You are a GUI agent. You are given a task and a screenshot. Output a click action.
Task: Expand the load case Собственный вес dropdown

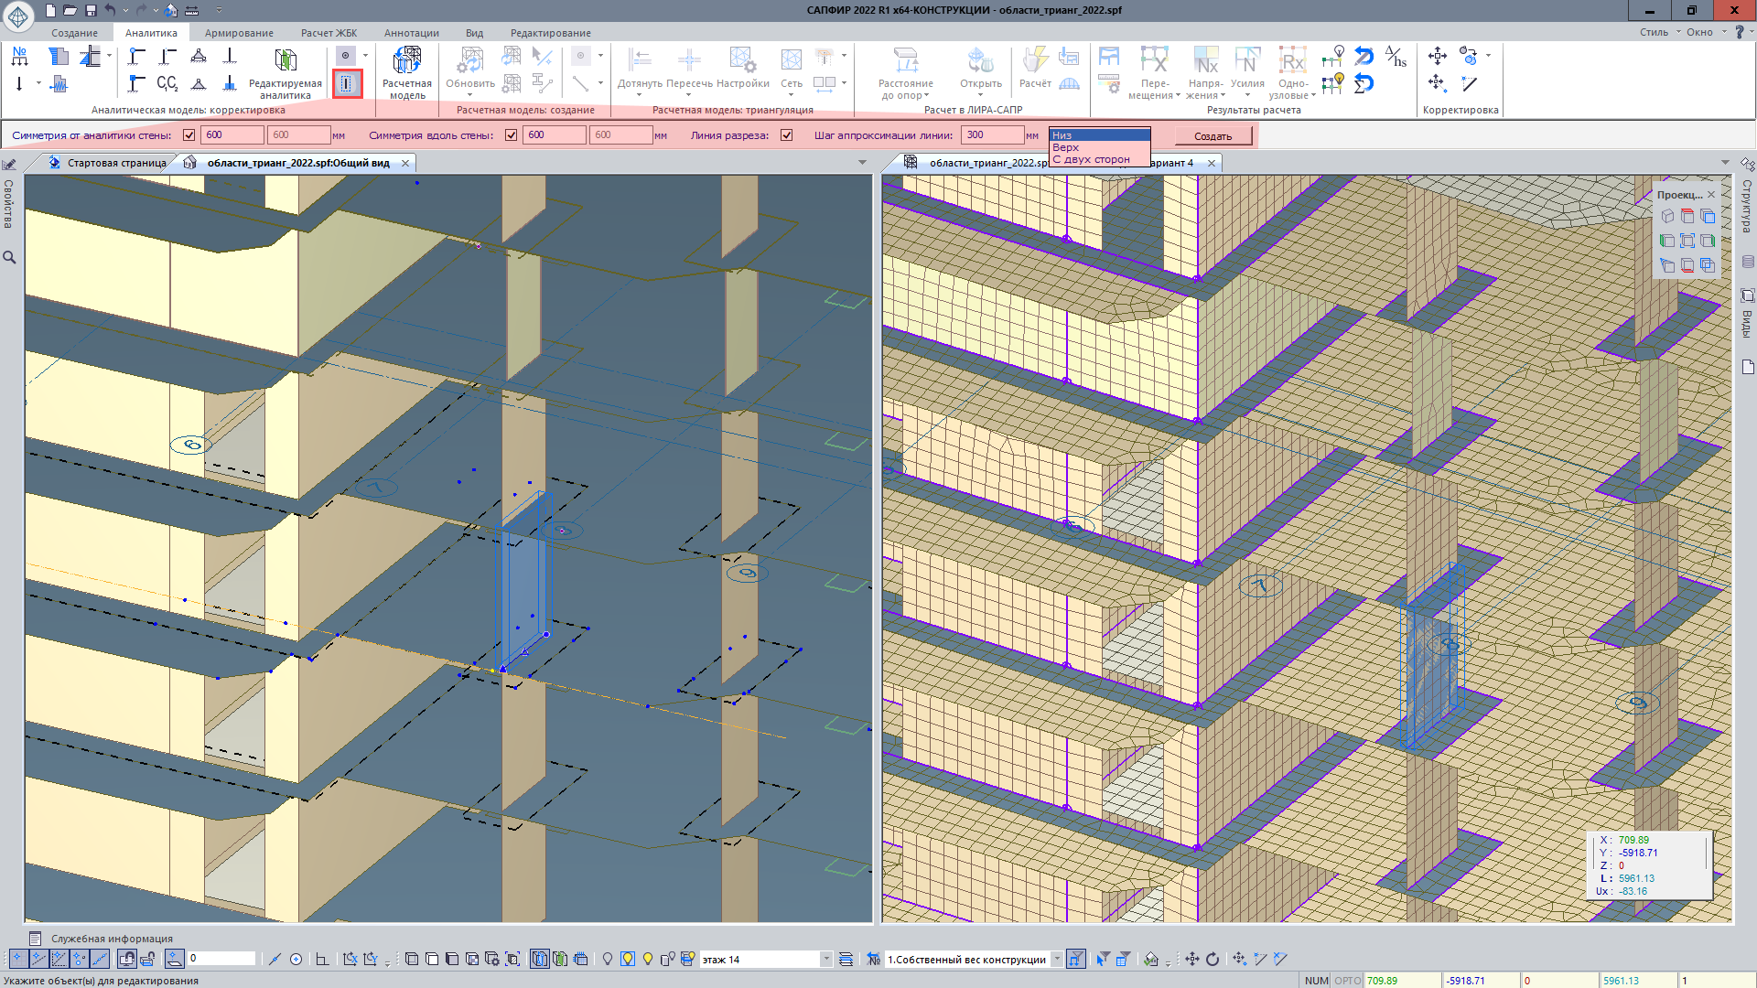tap(1057, 960)
